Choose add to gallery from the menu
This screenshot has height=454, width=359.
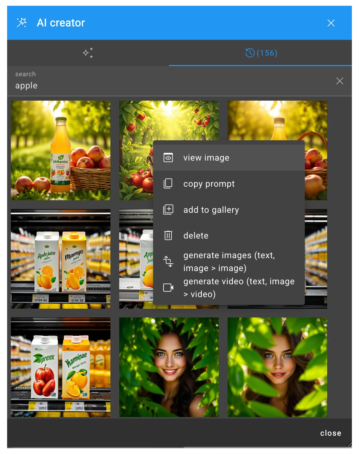click(211, 209)
